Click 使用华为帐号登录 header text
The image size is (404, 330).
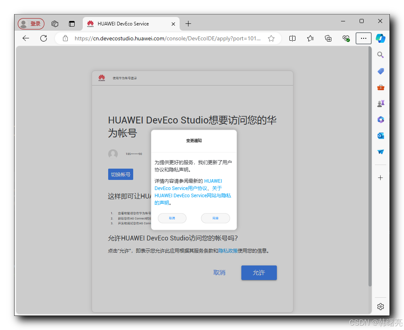125,78
